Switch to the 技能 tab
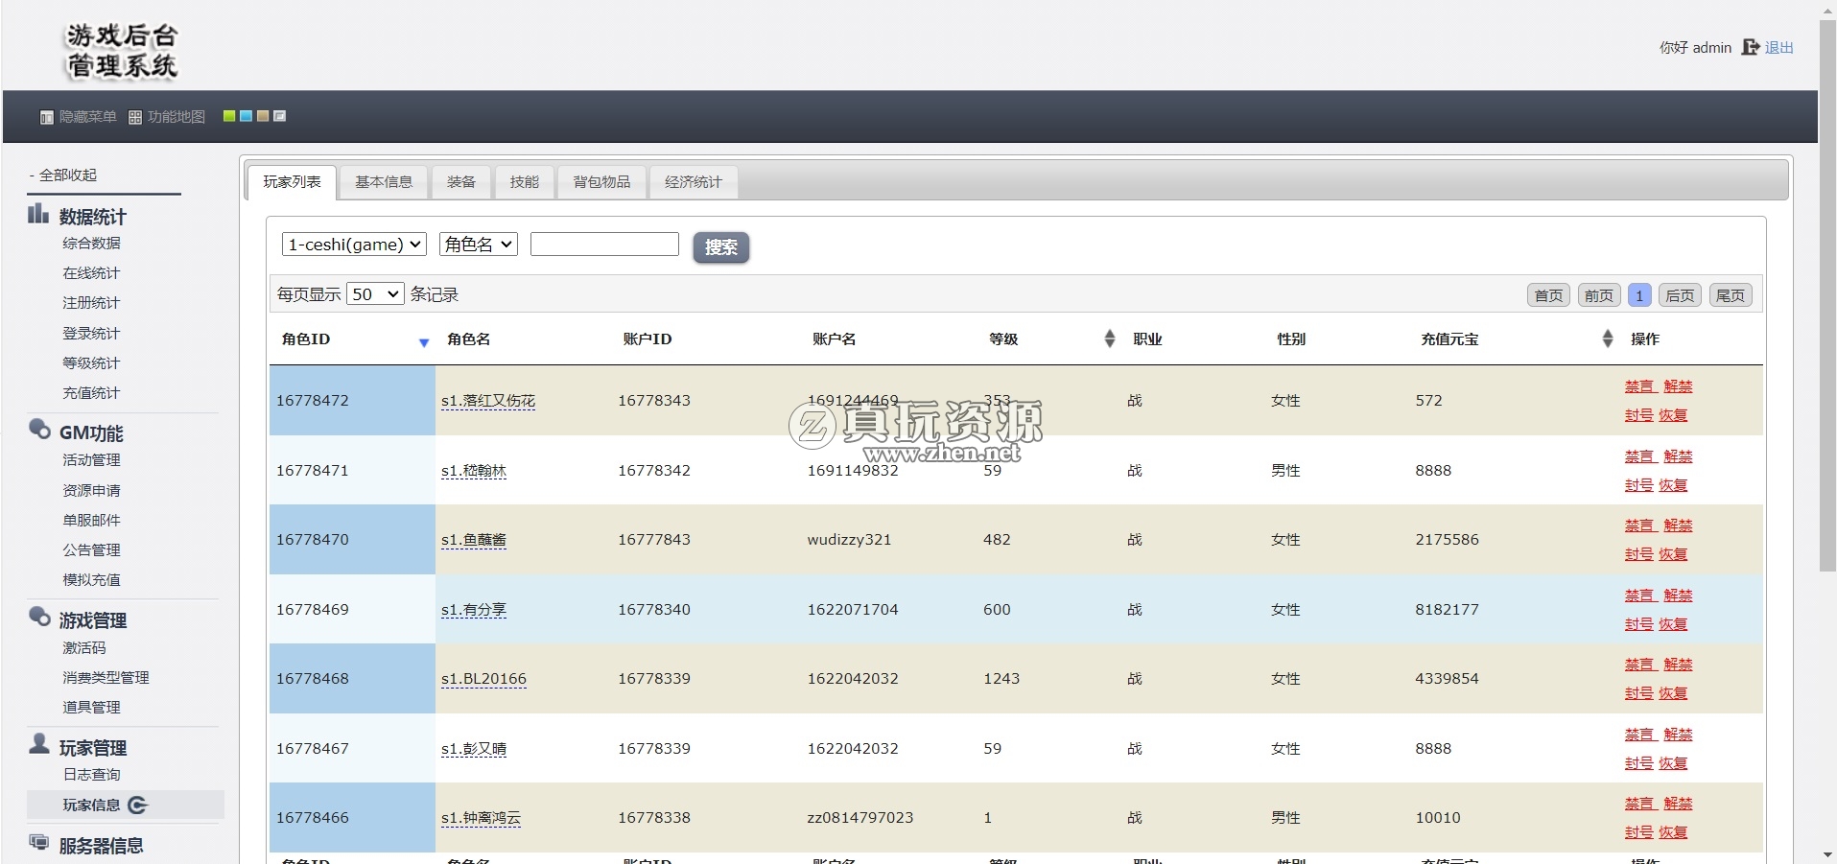Viewport: 1837px width, 864px height. pyautogui.click(x=525, y=182)
